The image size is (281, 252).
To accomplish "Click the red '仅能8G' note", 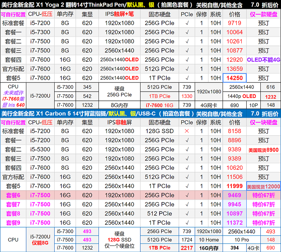I will pyautogui.click(x=40, y=243).
